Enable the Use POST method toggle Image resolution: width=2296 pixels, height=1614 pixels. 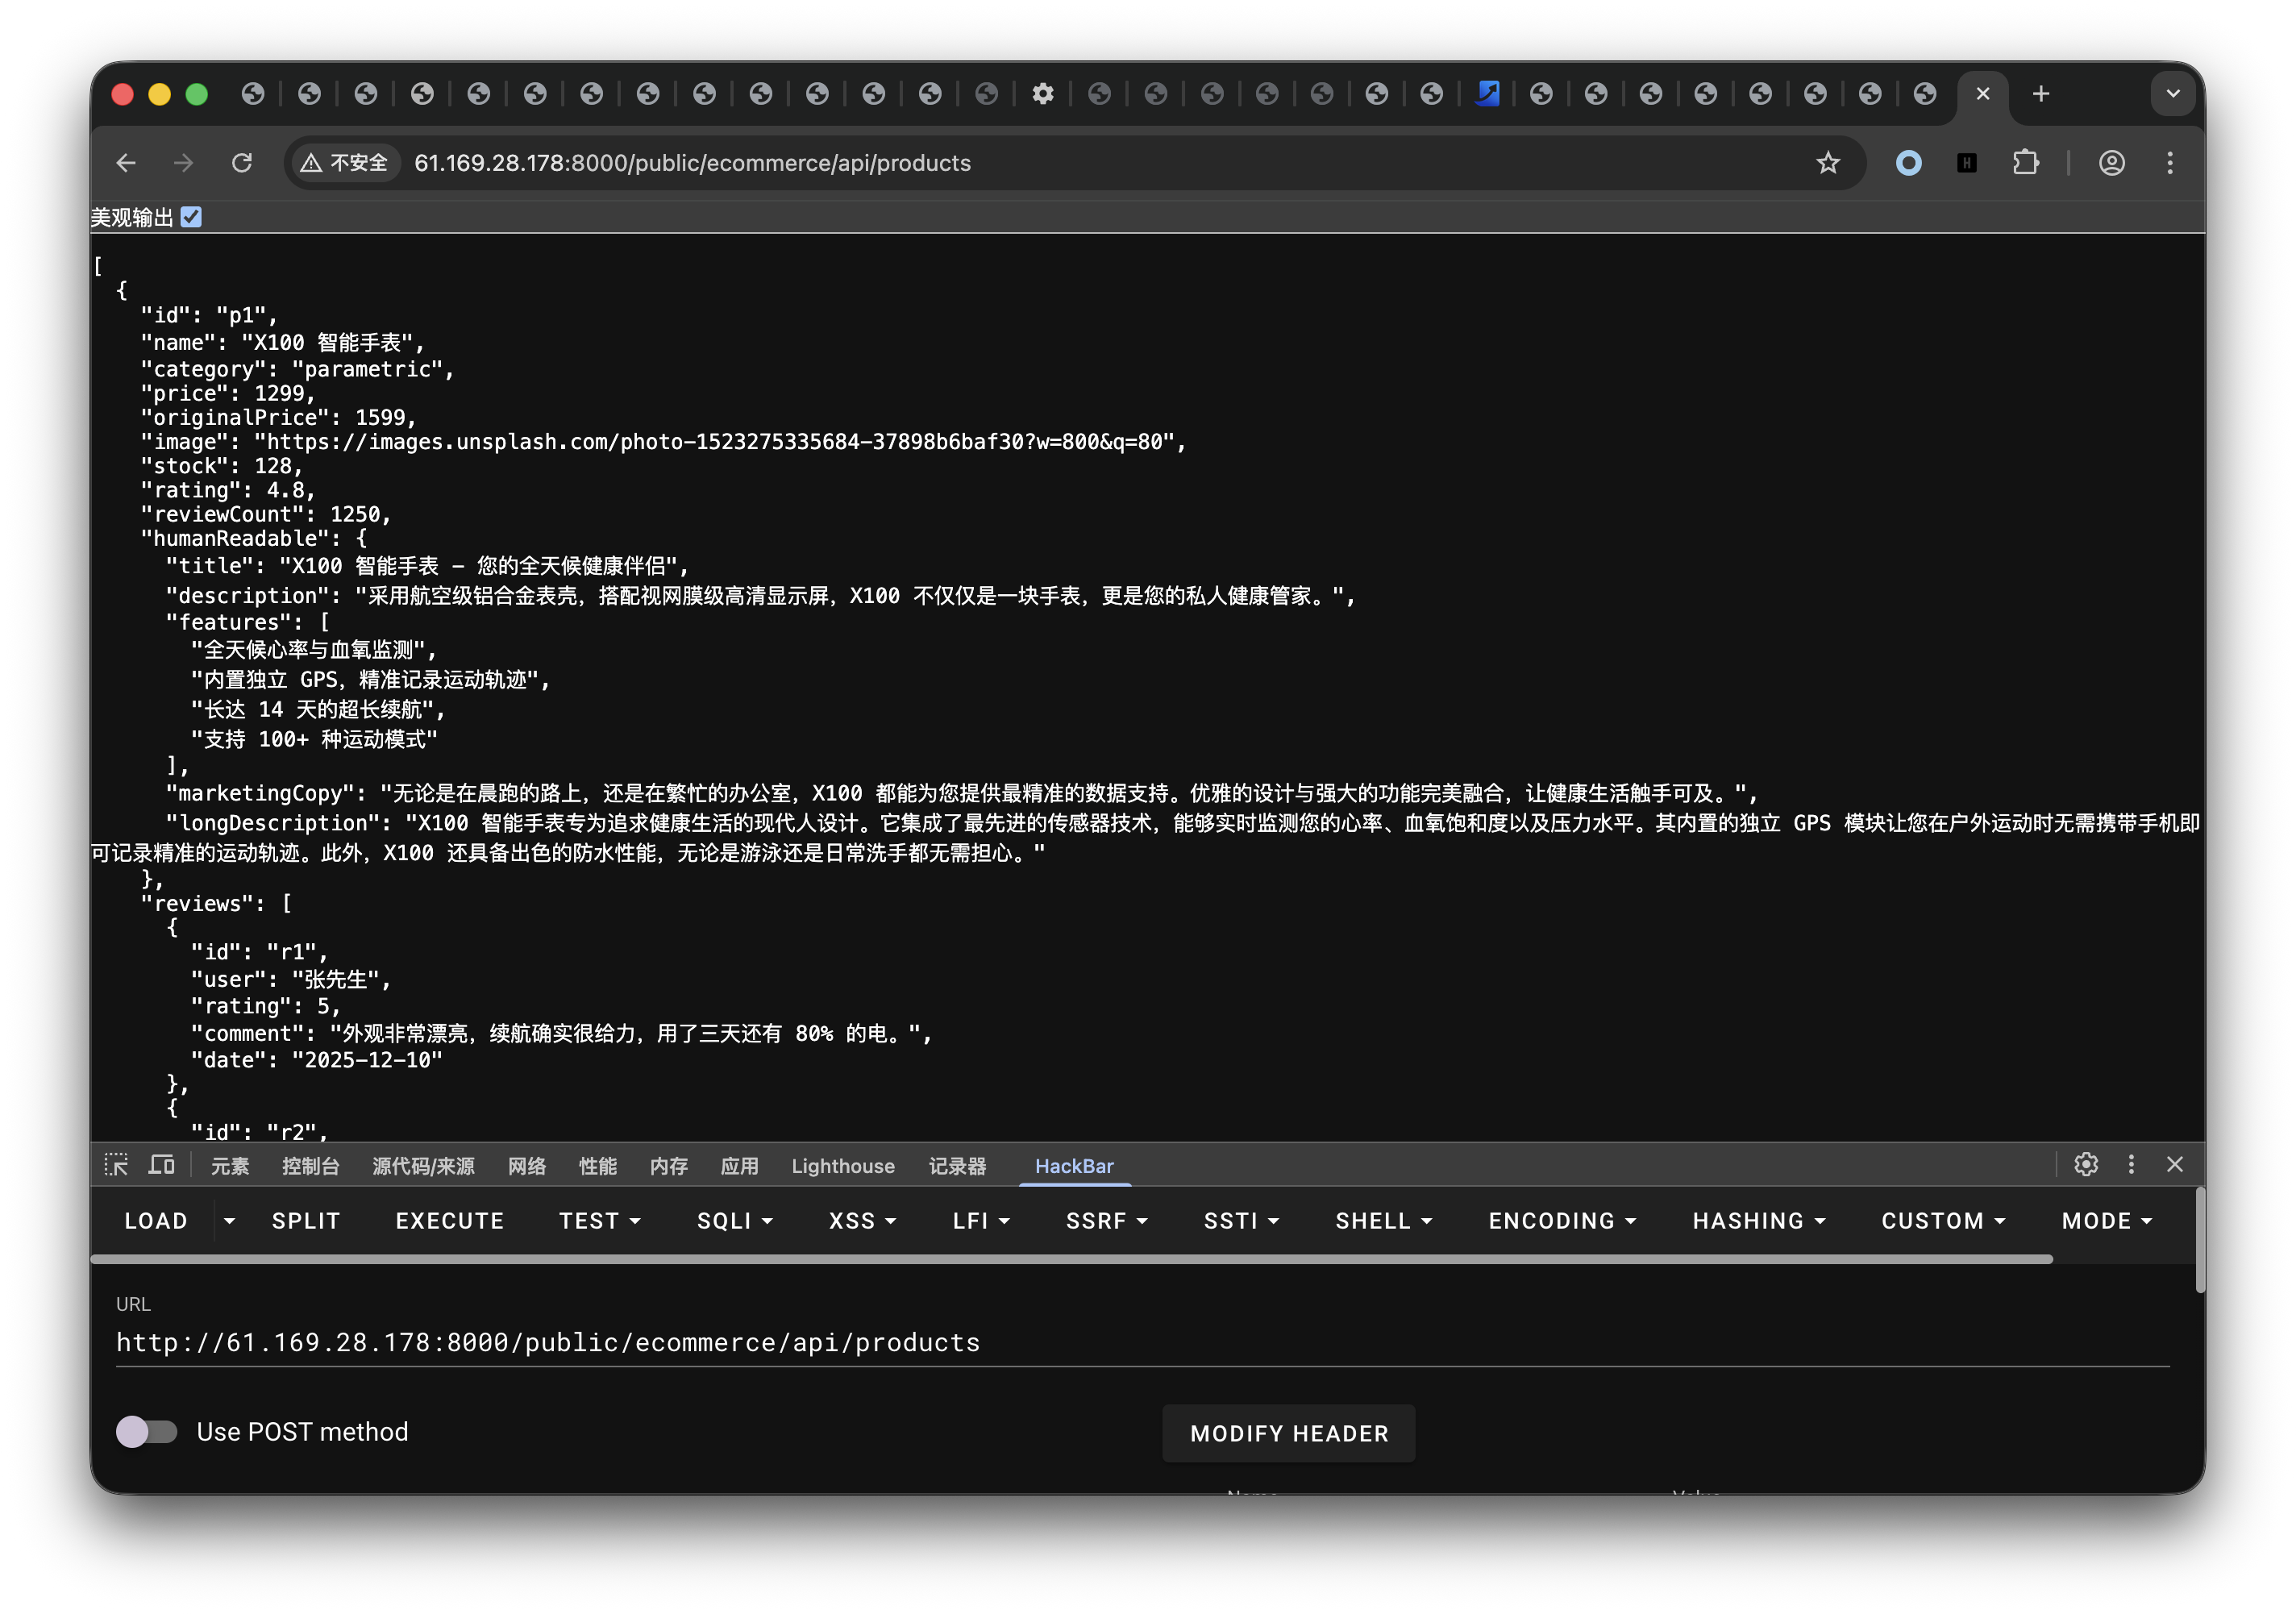pos(146,1431)
